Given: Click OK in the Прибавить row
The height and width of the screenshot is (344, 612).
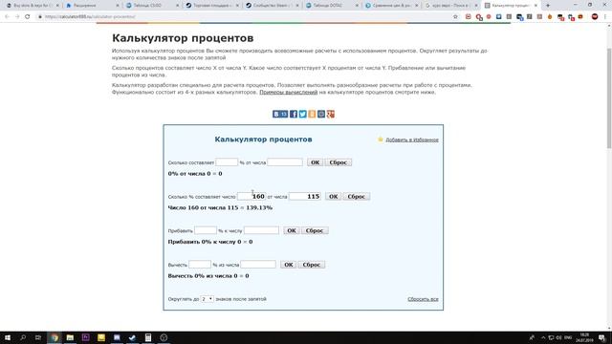Looking at the screenshot, I should [291, 230].
